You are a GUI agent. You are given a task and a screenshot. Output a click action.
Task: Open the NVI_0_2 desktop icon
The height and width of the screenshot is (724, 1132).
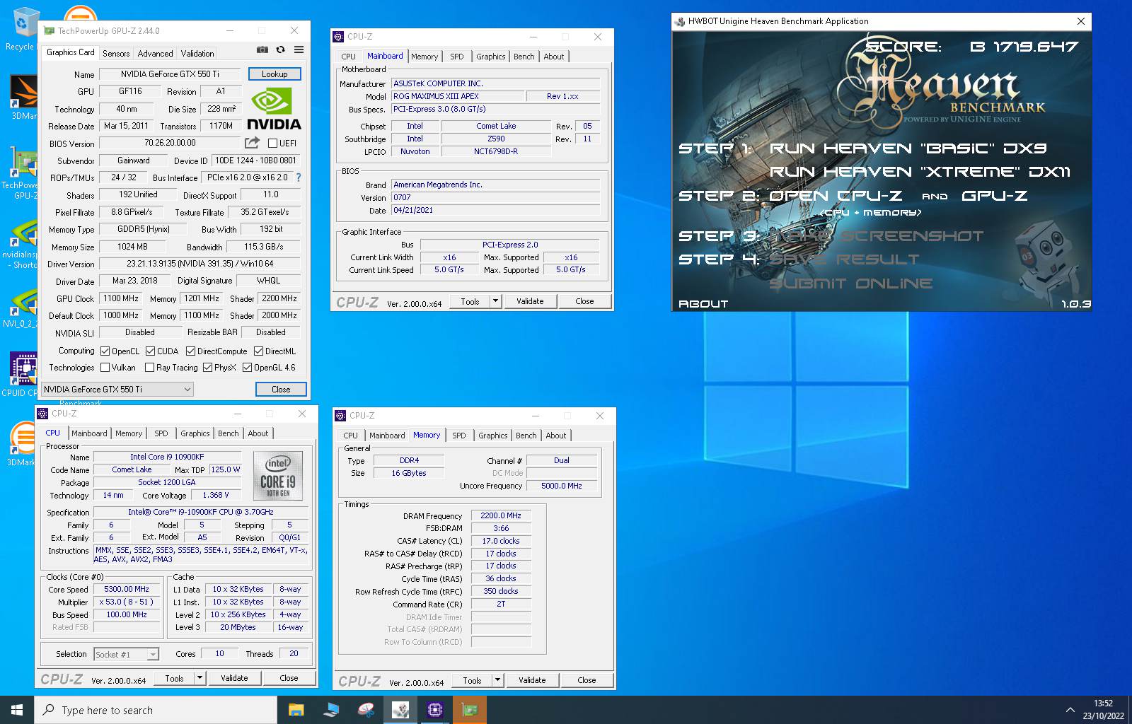(21, 308)
